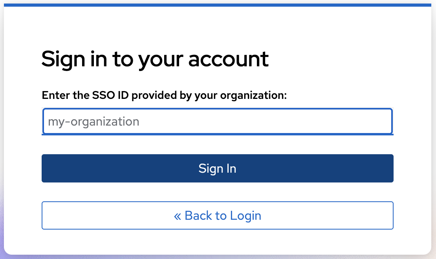Submit the form with Sign In

coord(217,168)
